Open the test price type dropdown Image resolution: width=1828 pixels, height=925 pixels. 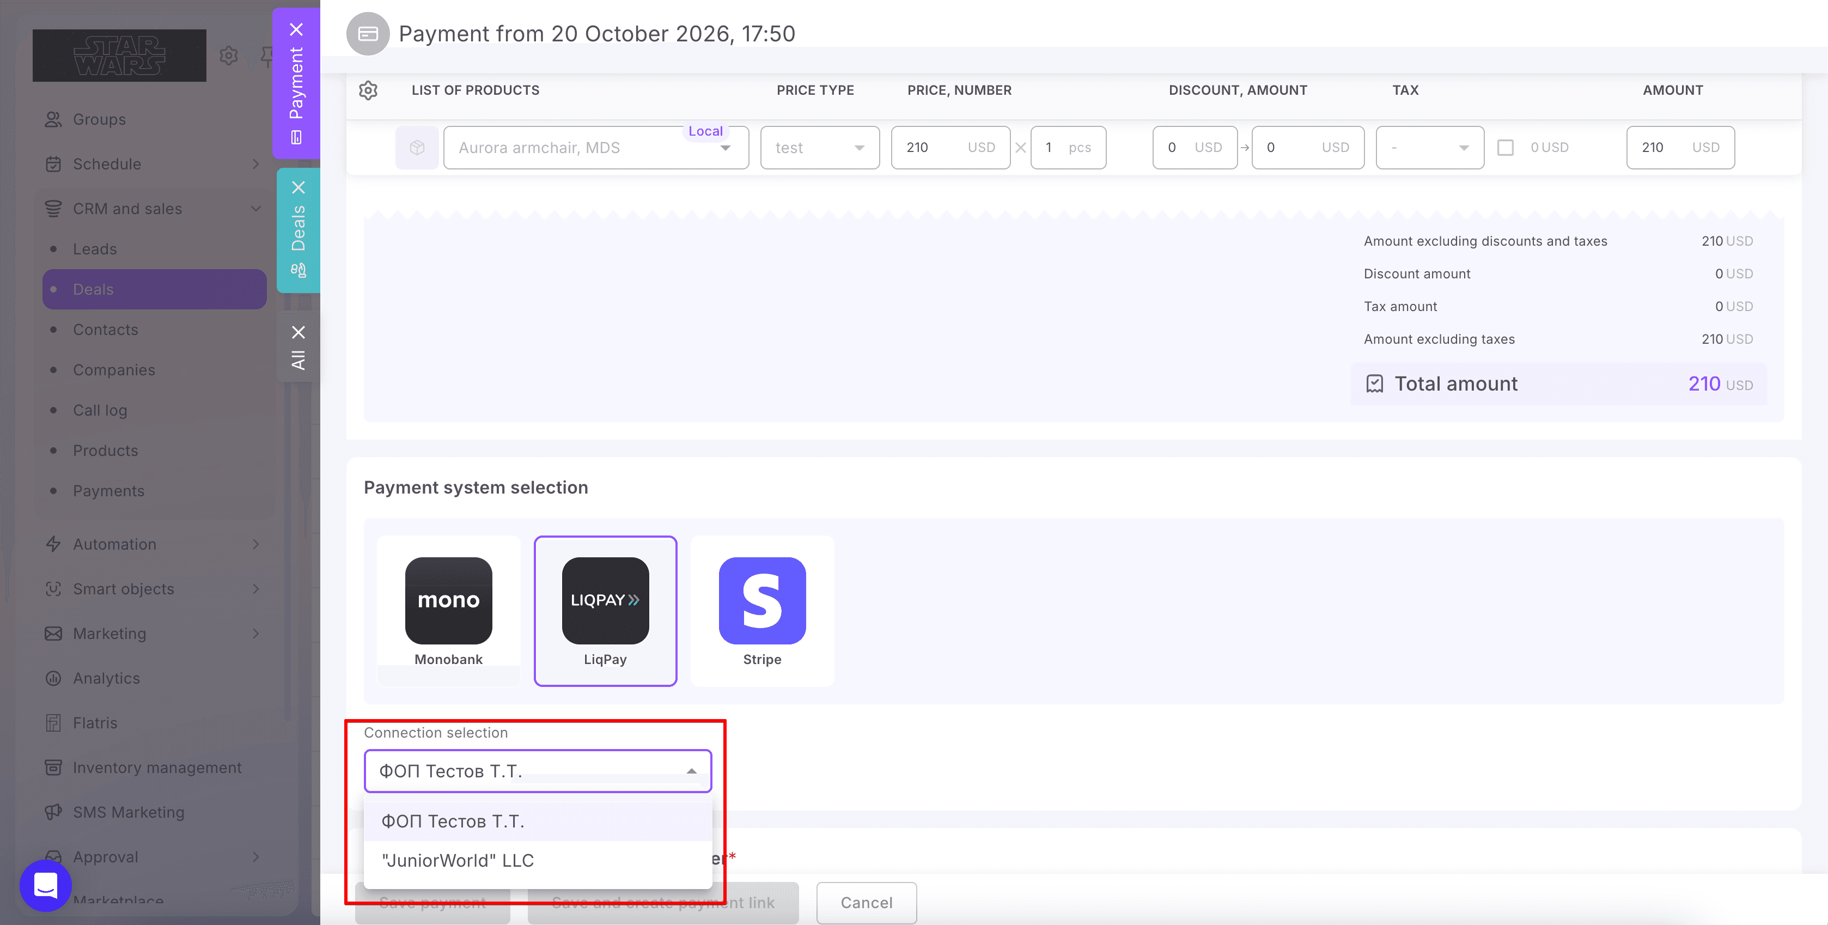click(820, 148)
